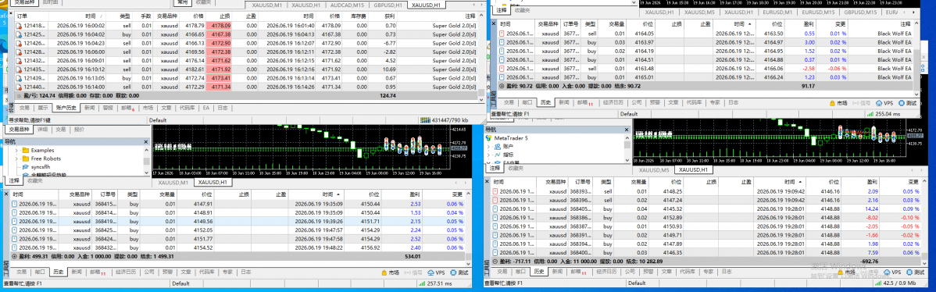Select the row with profit 14.24

707,209
